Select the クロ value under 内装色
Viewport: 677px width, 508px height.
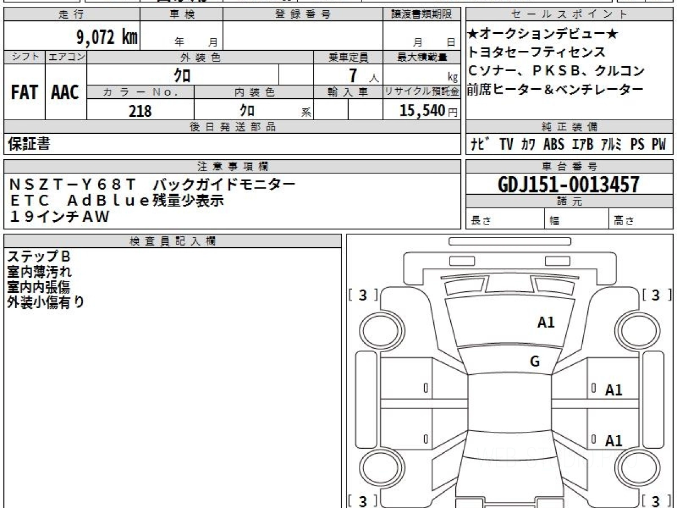pyautogui.click(x=247, y=110)
